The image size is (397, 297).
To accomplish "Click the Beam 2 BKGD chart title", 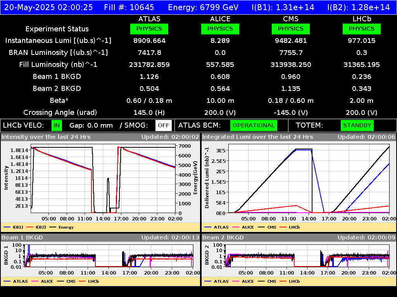I will 223,237.
